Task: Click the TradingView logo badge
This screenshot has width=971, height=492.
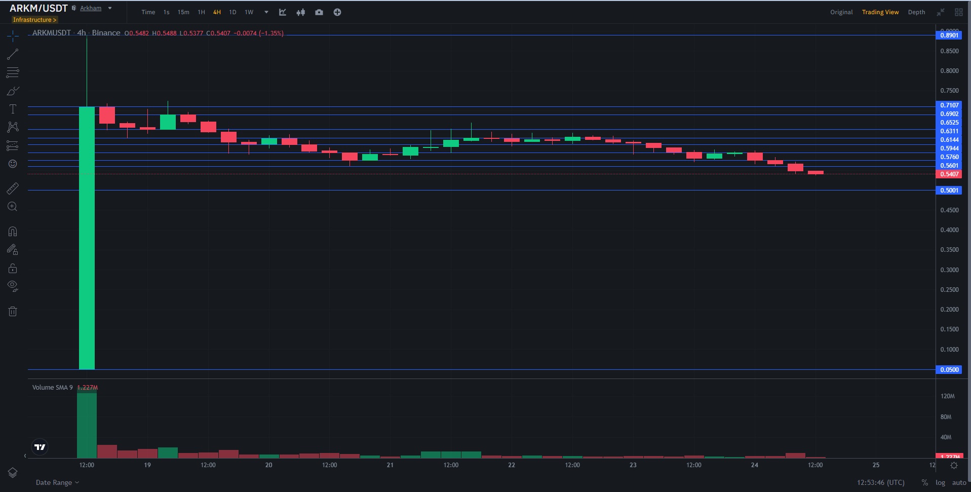Action: pyautogui.click(x=40, y=447)
